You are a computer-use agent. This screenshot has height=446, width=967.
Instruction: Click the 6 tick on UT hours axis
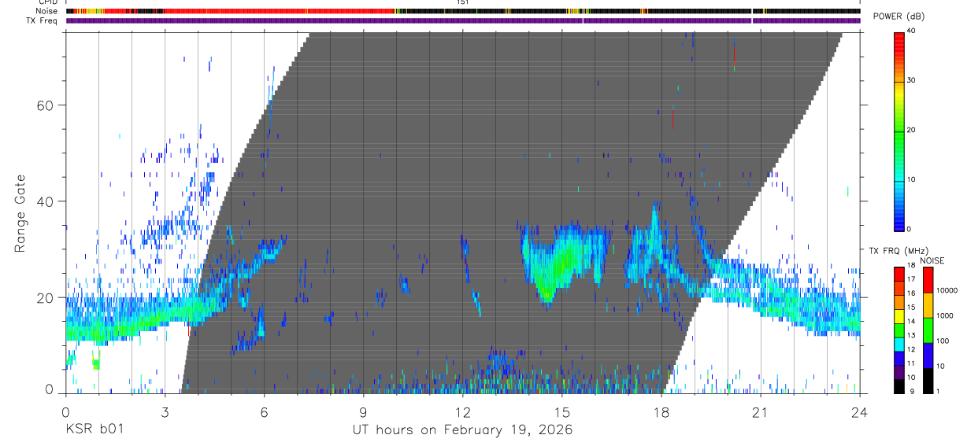[x=265, y=411]
